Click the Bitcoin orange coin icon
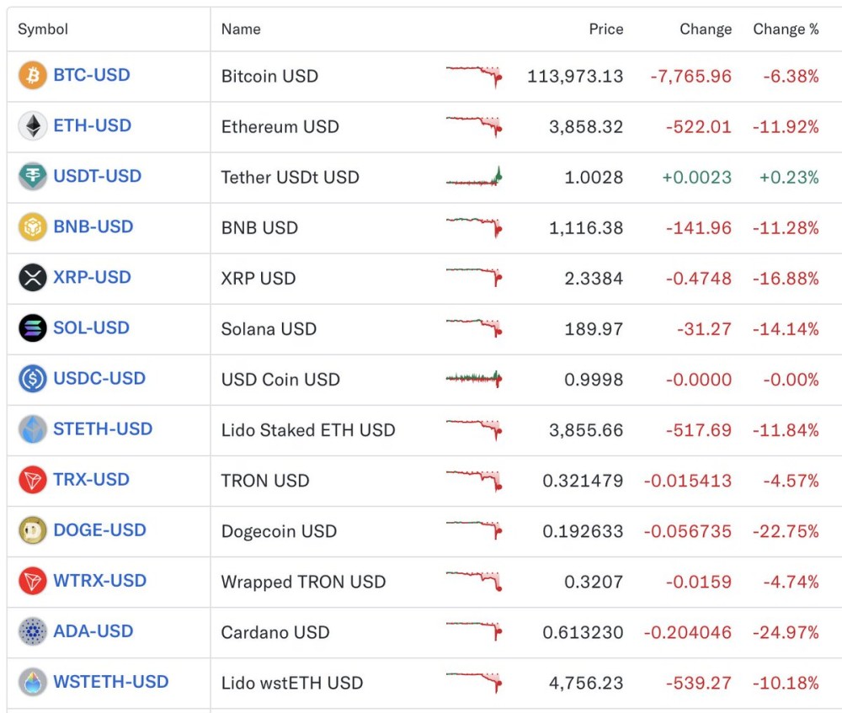 tap(33, 76)
